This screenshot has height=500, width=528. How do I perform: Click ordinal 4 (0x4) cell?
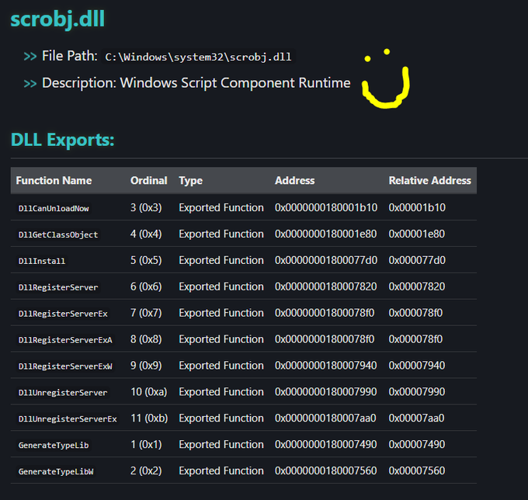tap(146, 234)
